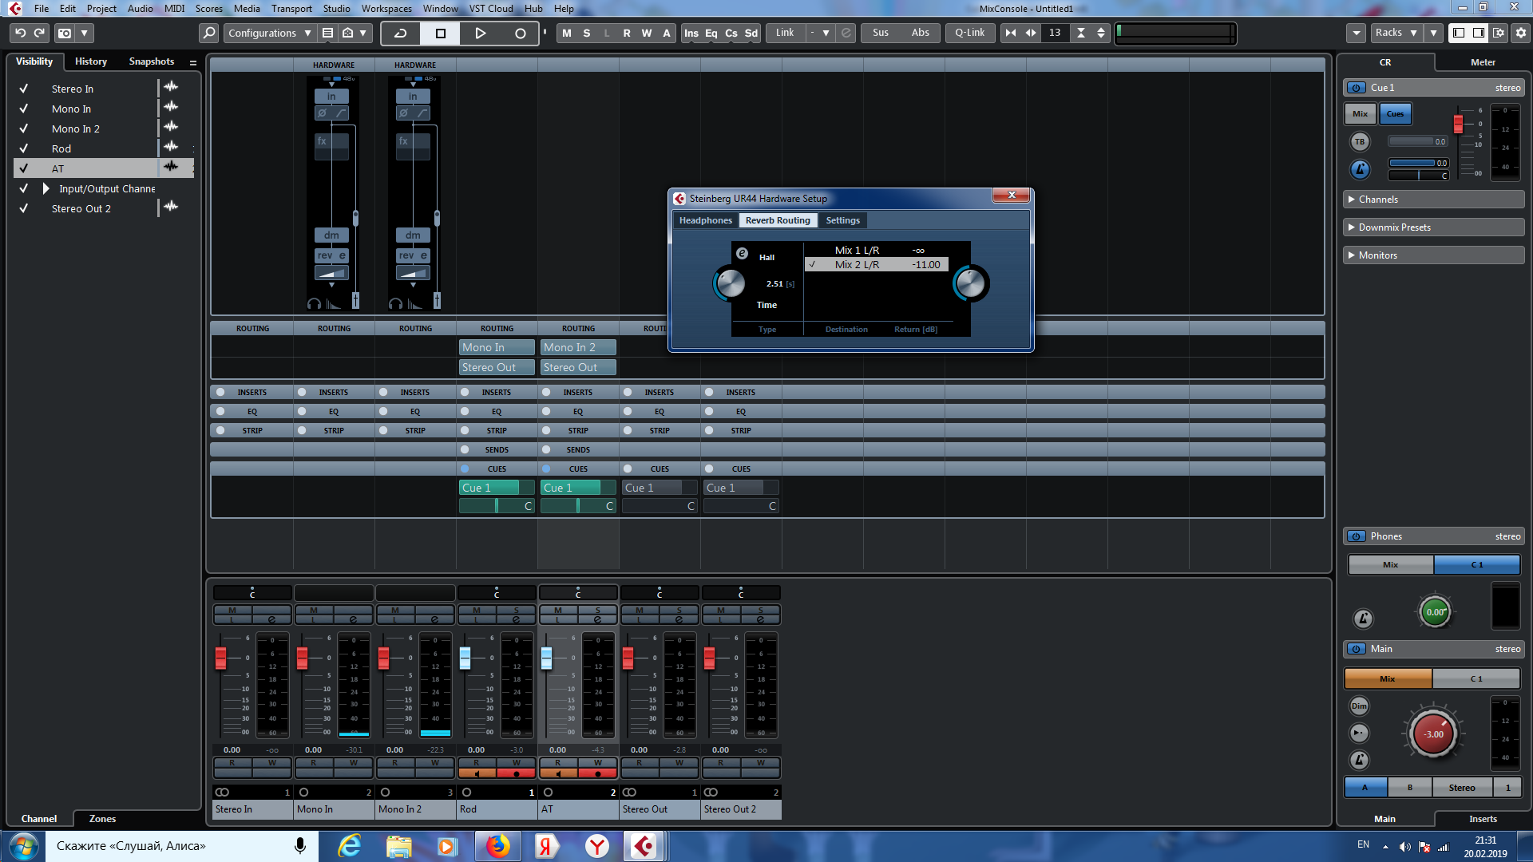Click the Q-Link button

tap(970, 33)
